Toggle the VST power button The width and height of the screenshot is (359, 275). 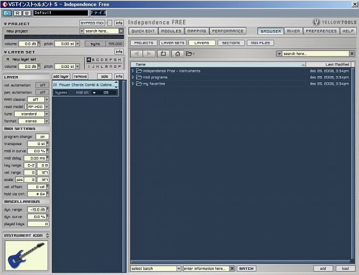click(x=7, y=13)
